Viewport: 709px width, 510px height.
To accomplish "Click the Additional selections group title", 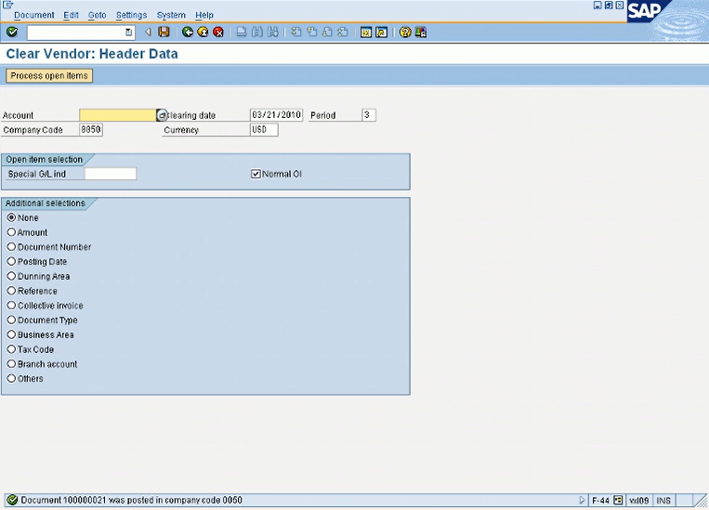I will (x=46, y=203).
